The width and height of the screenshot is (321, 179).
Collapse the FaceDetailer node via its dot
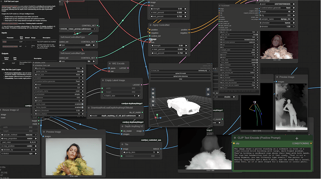coord(220,6)
